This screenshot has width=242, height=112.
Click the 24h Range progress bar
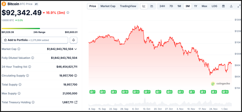[39, 28]
